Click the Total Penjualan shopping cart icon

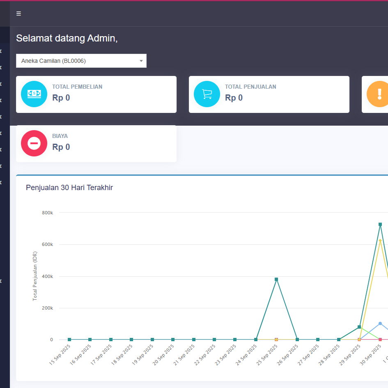pyautogui.click(x=207, y=94)
